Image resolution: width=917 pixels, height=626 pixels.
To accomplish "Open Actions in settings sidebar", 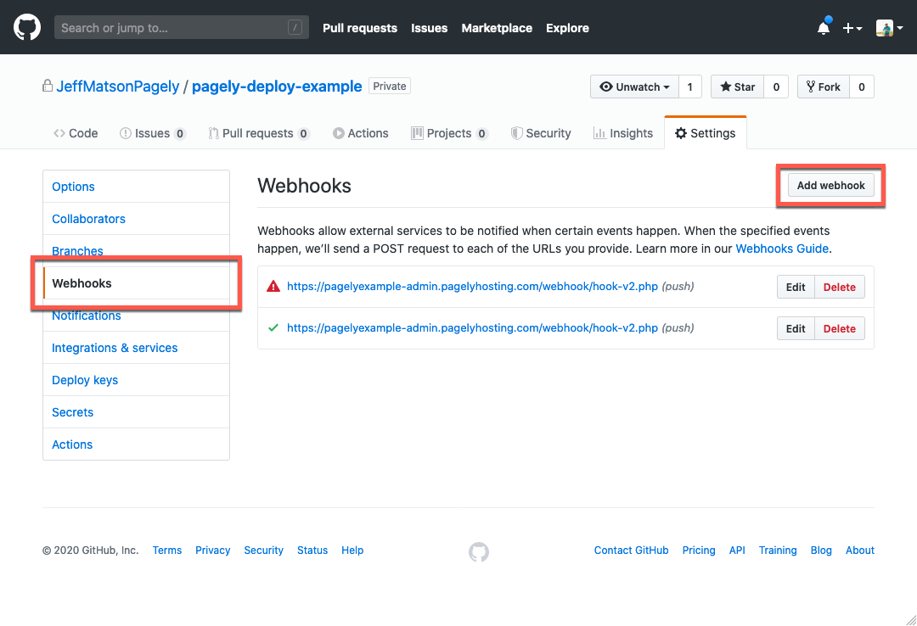I will 136,444.
